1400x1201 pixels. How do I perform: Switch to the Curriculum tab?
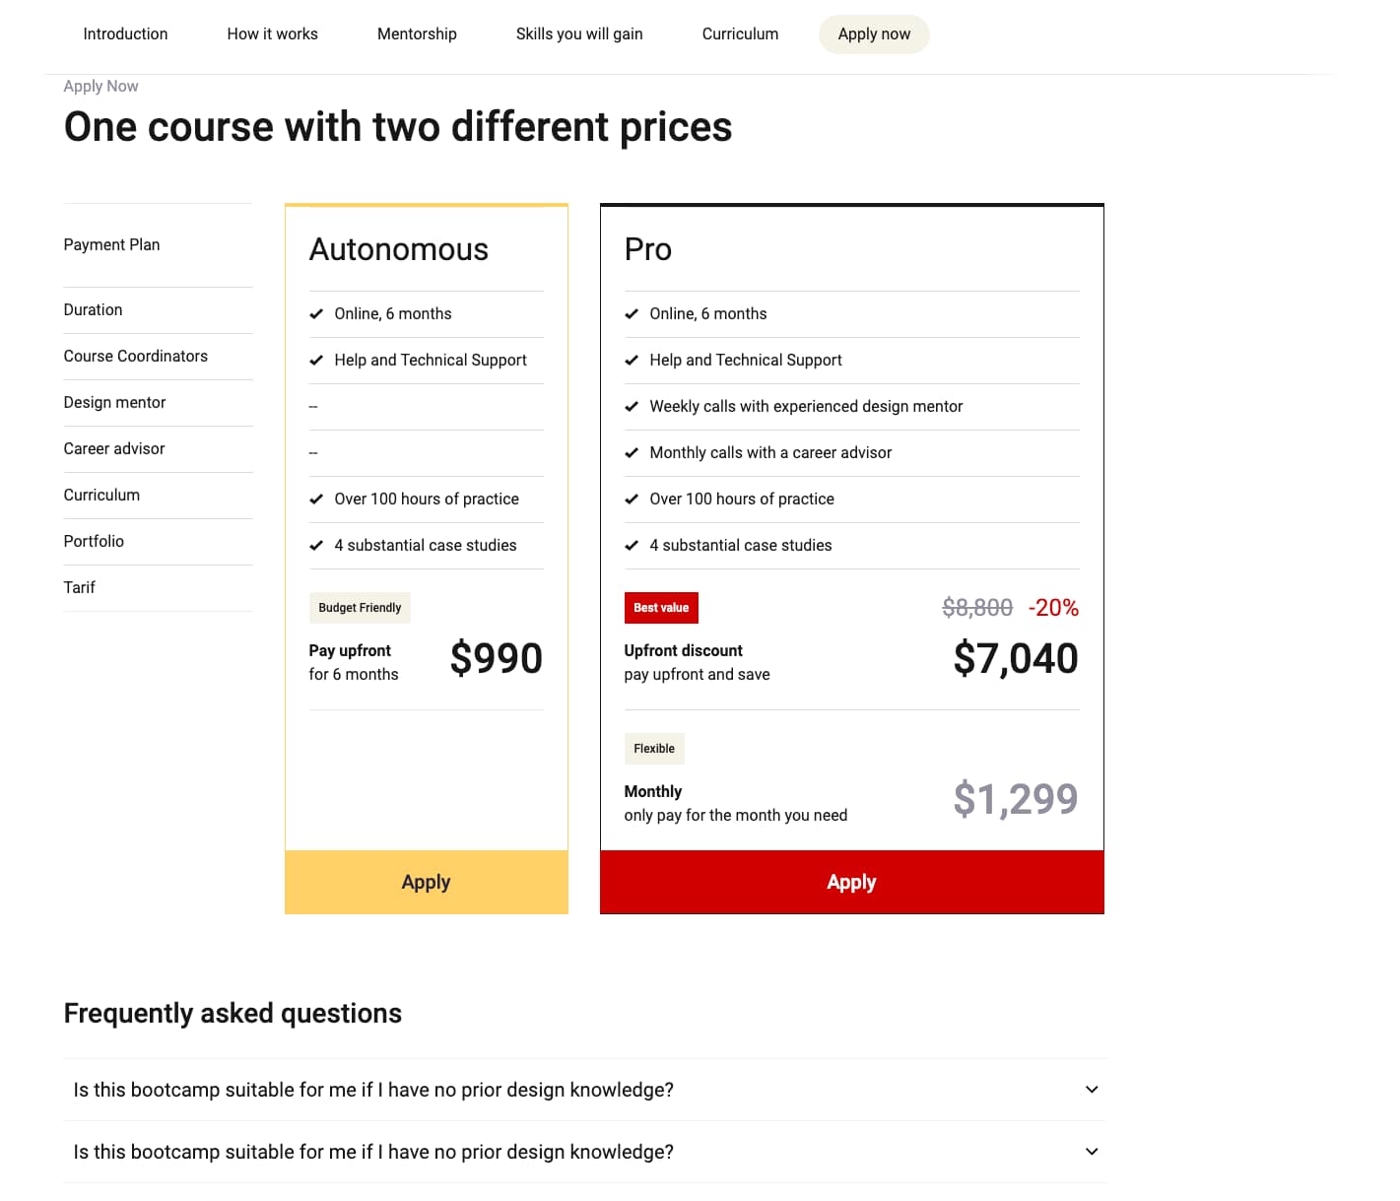tap(740, 33)
